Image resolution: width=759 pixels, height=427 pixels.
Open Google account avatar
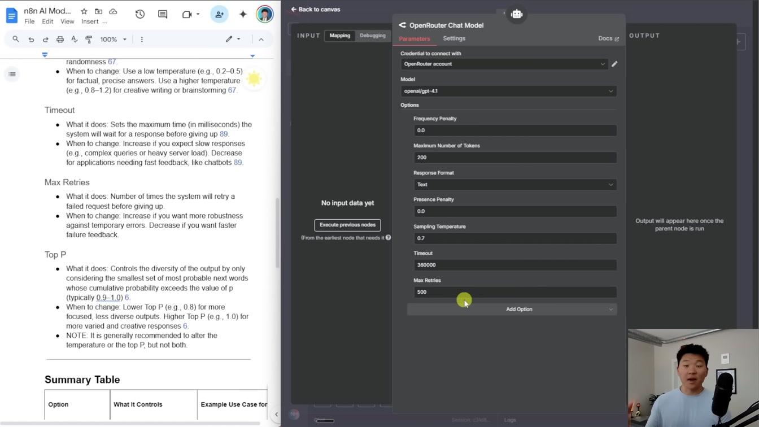pyautogui.click(x=264, y=14)
